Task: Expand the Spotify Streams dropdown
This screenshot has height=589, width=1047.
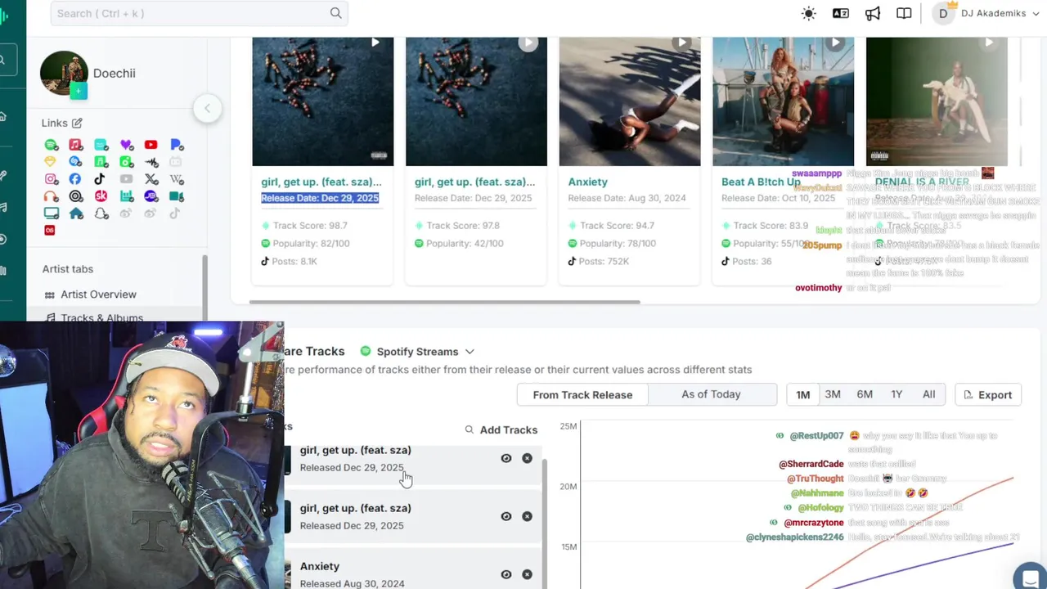Action: coord(417,352)
